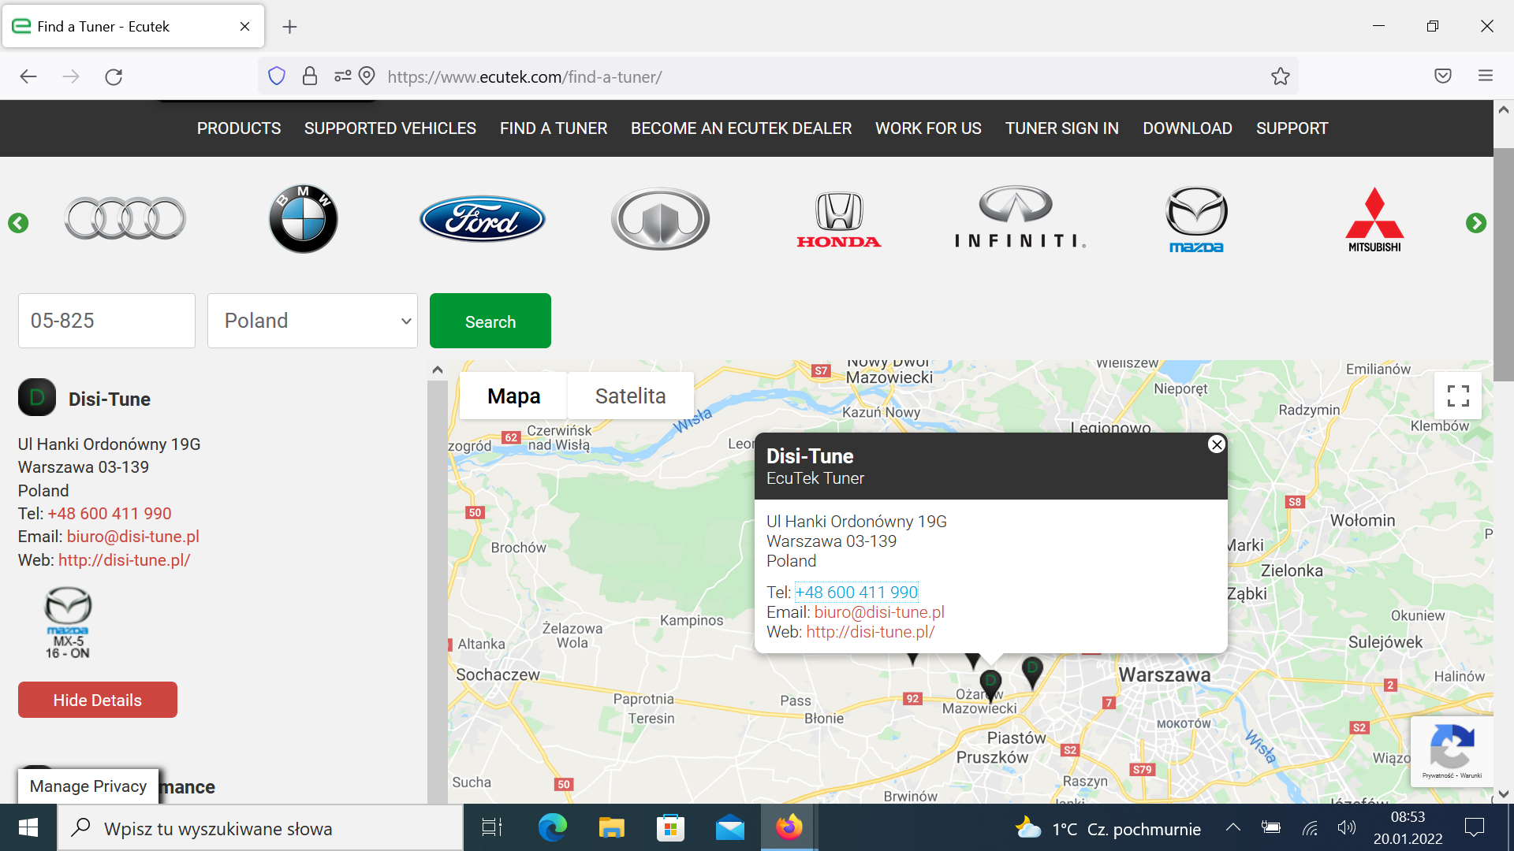Screen dimensions: 1514x851
Task: Click the green Search button
Action: (490, 321)
